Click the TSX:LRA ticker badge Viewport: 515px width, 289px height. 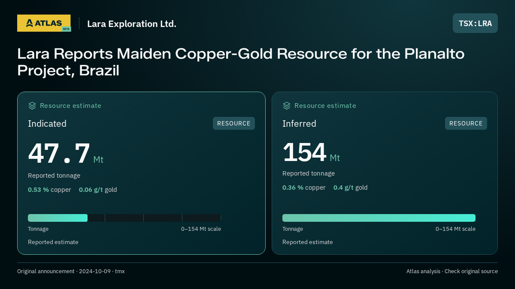point(475,23)
